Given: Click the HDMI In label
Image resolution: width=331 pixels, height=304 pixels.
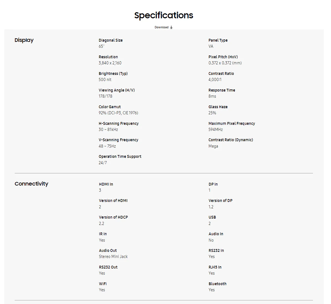Looking at the screenshot, I should coord(106,184).
